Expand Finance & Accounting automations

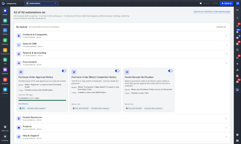pos(122,54)
